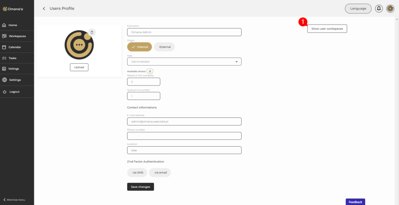Click the Settings gear icon

click(4, 80)
